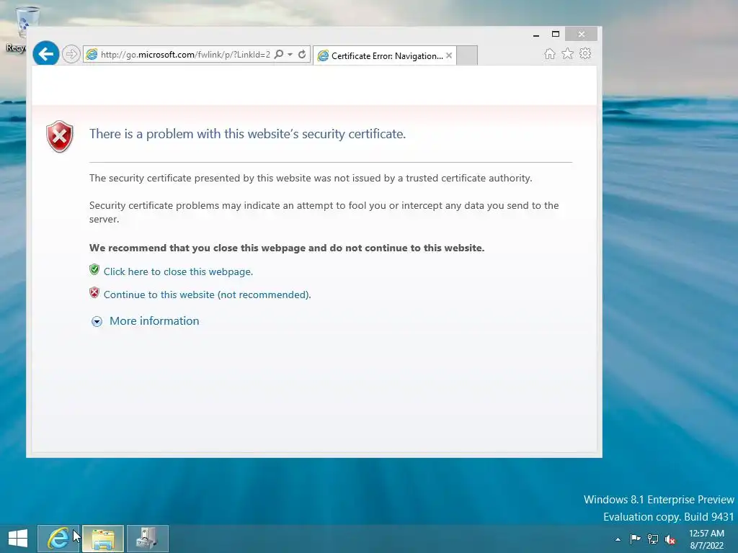Viewport: 738px width, 553px height.
Task: Go back with the blue back arrow
Action: 45,54
